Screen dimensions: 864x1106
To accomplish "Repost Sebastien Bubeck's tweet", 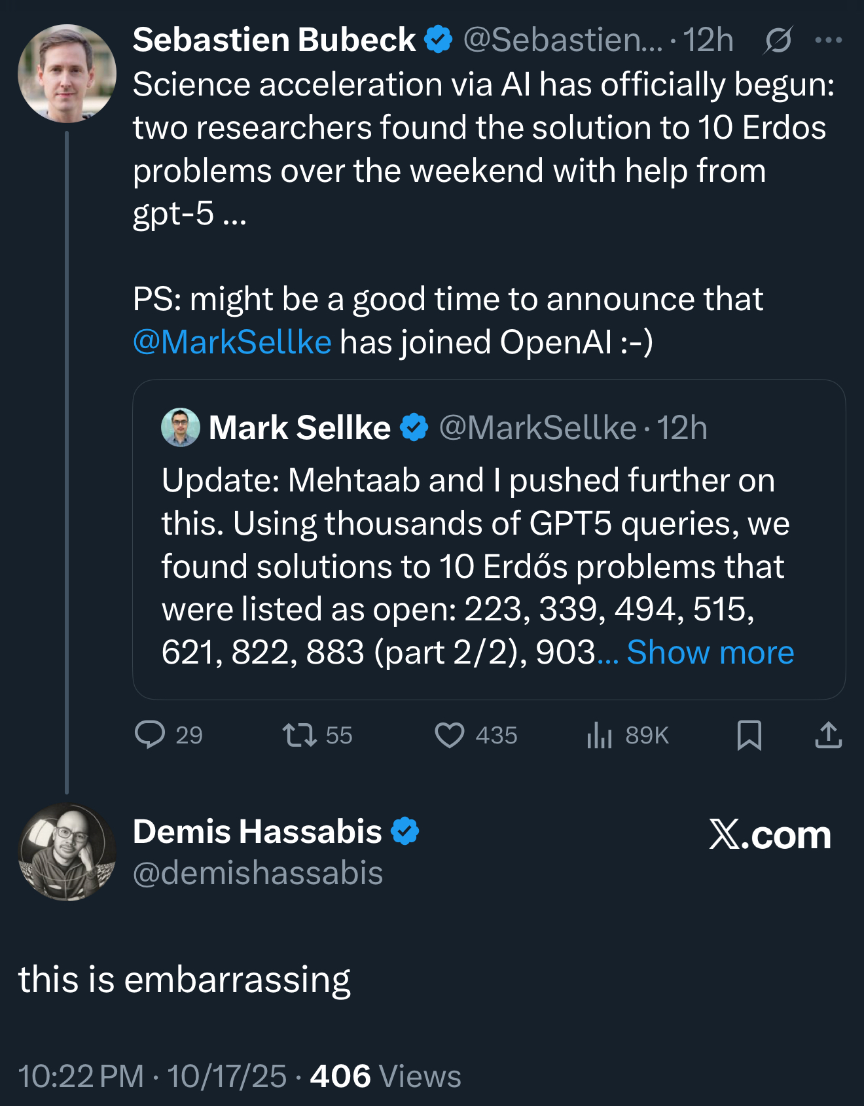I will (x=300, y=734).
